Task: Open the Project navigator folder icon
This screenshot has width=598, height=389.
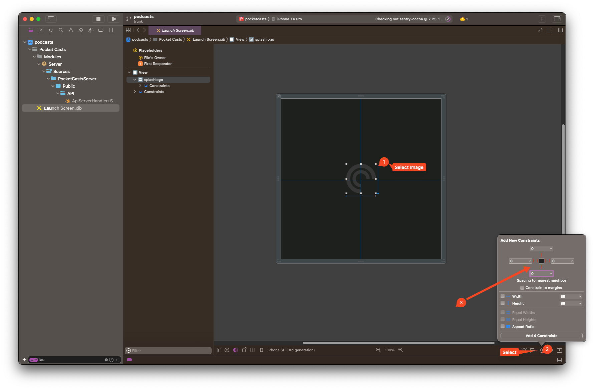Action: tap(31, 30)
